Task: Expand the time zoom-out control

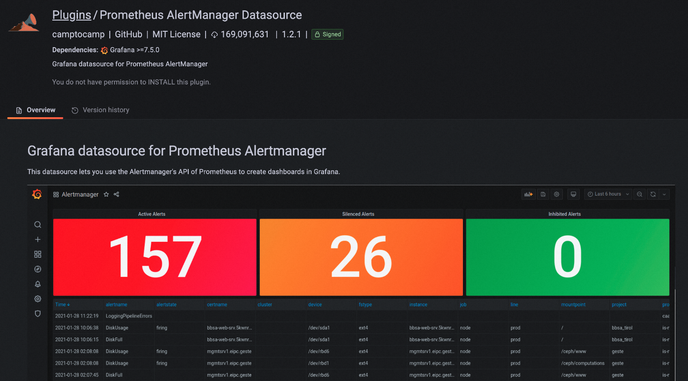Action: pos(639,194)
